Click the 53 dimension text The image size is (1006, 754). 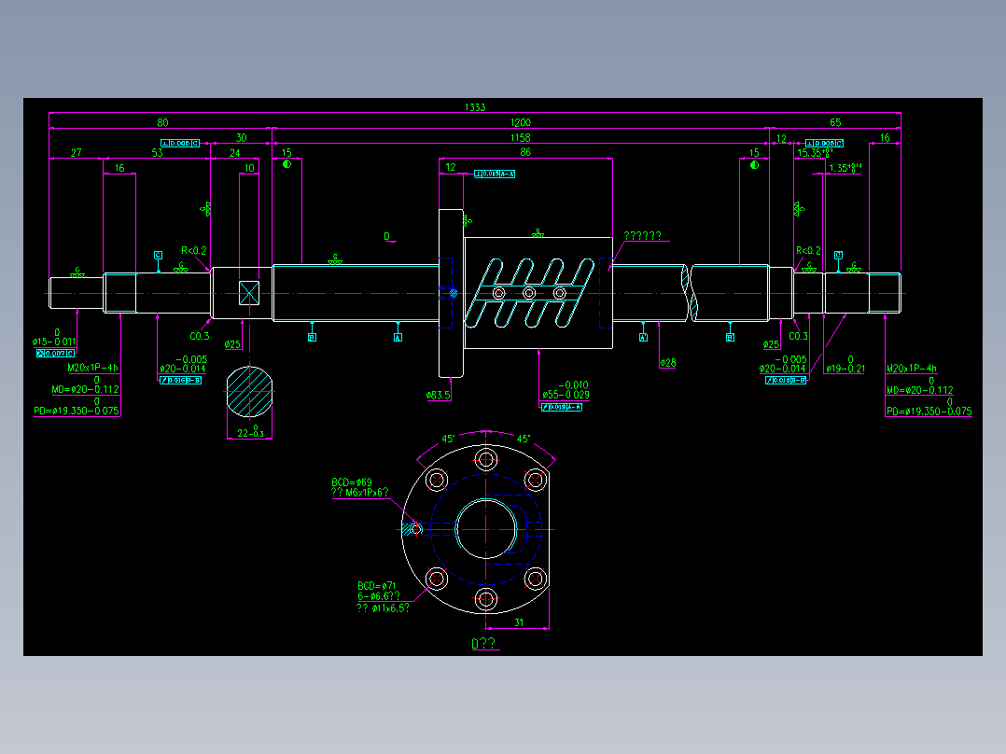pos(157,153)
